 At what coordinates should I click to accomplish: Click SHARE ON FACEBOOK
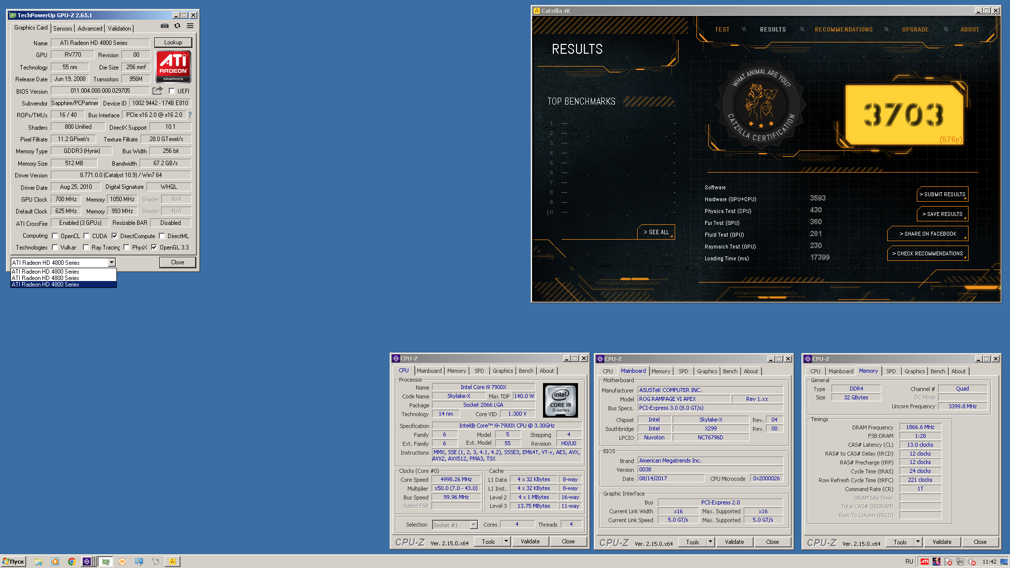[928, 234]
